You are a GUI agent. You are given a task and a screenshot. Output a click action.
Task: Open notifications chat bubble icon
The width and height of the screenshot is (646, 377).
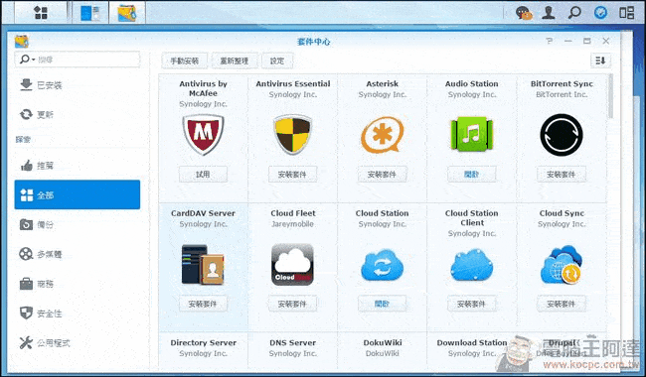(x=524, y=13)
